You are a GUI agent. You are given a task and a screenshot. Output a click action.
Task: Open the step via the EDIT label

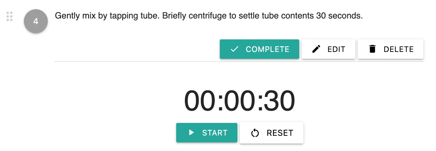tap(336, 49)
